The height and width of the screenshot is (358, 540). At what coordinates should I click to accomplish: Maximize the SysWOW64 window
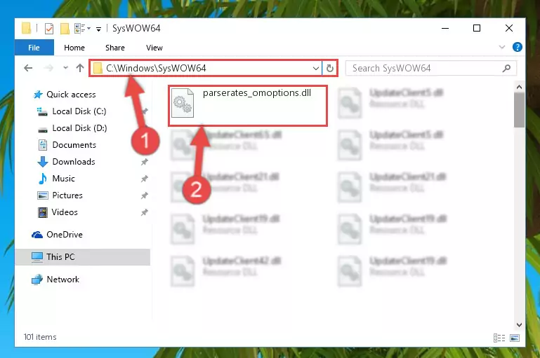pyautogui.click(x=477, y=28)
